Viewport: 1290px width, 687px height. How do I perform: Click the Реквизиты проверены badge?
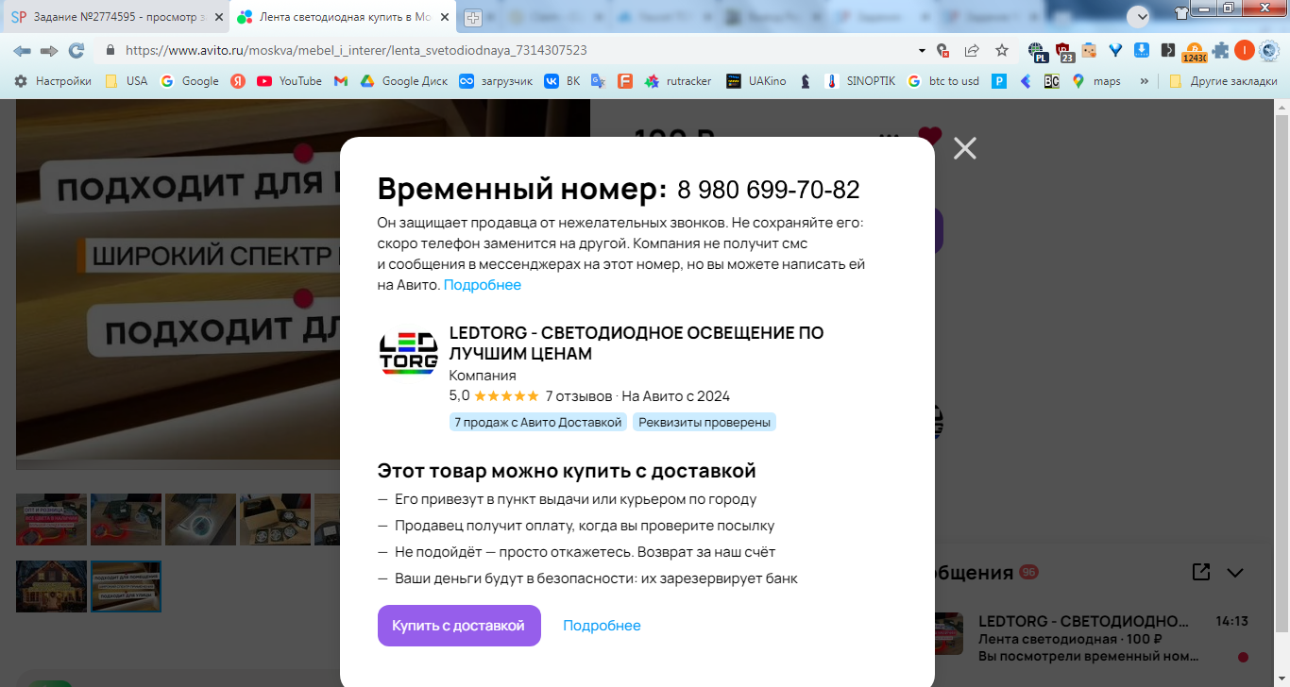pyautogui.click(x=704, y=422)
